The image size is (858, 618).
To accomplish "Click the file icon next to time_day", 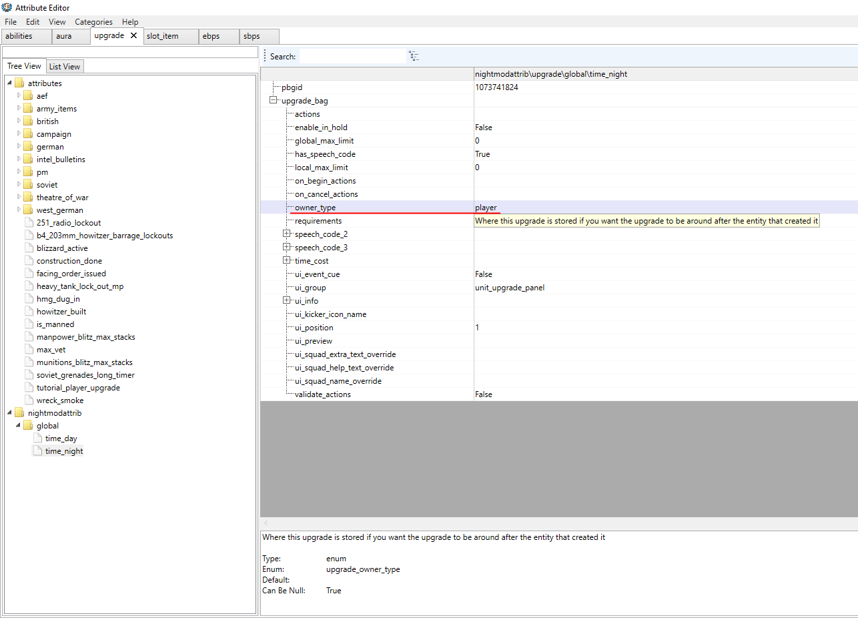I will [x=37, y=438].
